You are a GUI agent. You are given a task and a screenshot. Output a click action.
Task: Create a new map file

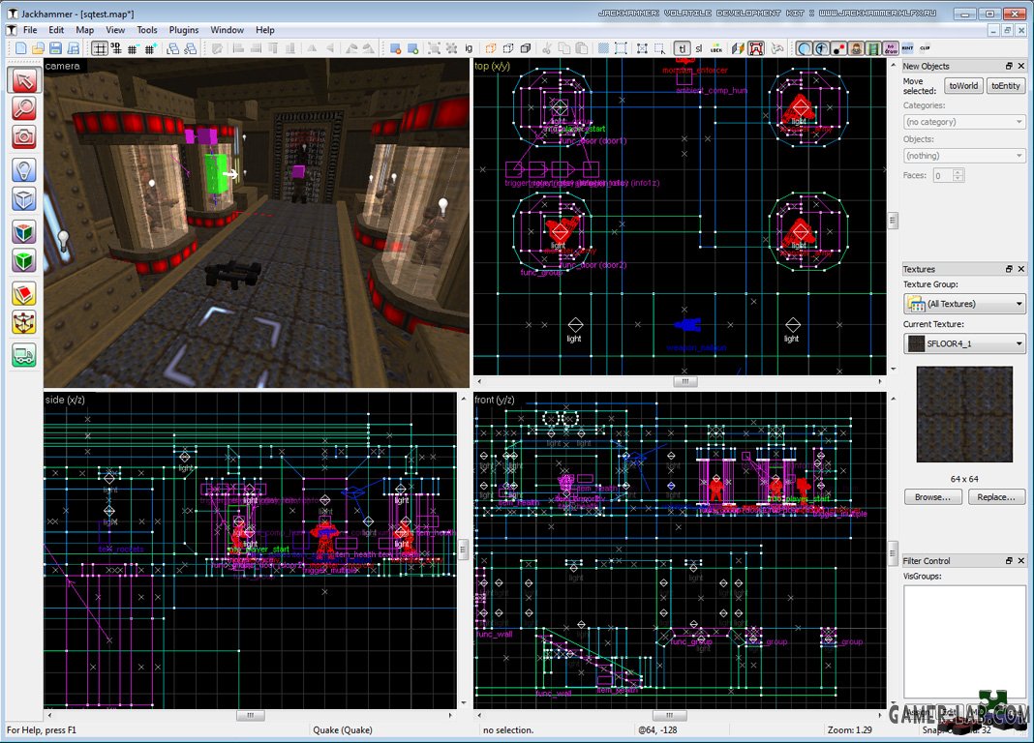tap(21, 48)
